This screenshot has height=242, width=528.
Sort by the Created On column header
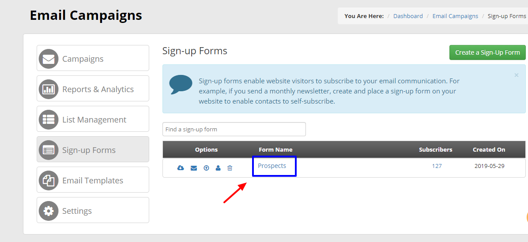489,149
